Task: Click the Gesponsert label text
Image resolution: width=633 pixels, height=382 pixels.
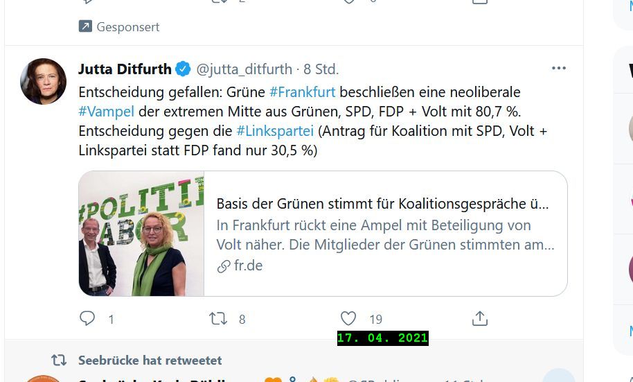Action: point(128,27)
